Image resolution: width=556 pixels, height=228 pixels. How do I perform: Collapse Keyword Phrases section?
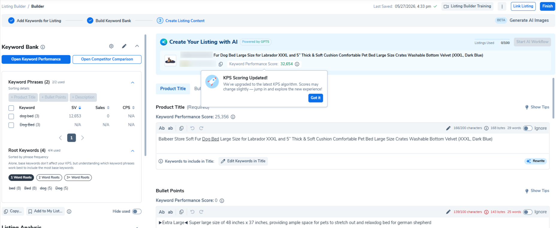pos(132,83)
